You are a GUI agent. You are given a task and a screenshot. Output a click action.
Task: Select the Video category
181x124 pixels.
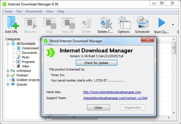(26, 66)
